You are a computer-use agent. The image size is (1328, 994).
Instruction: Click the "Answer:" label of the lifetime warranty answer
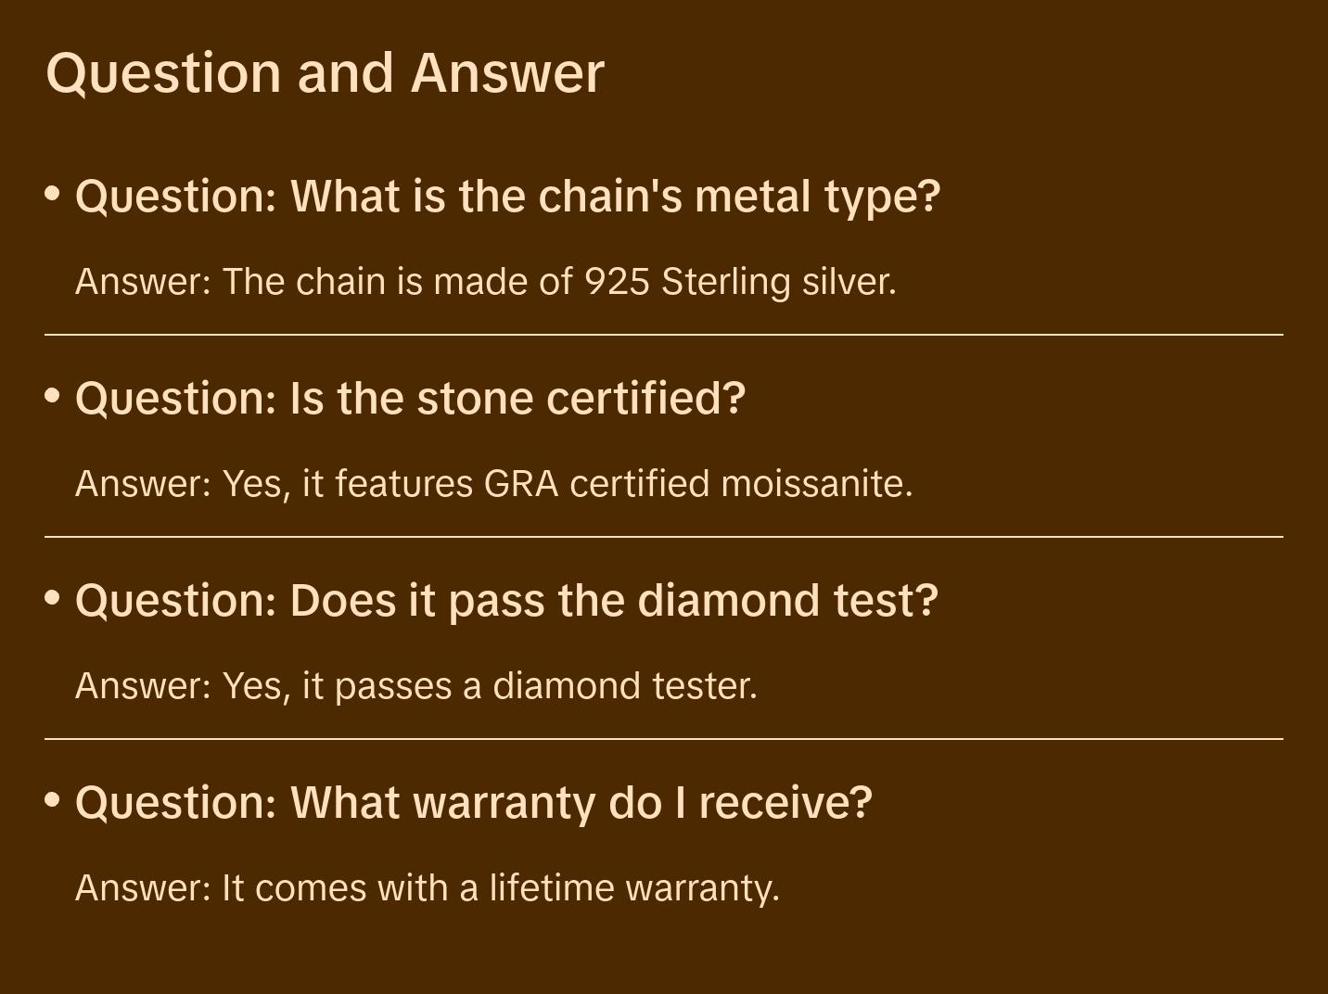click(x=144, y=888)
